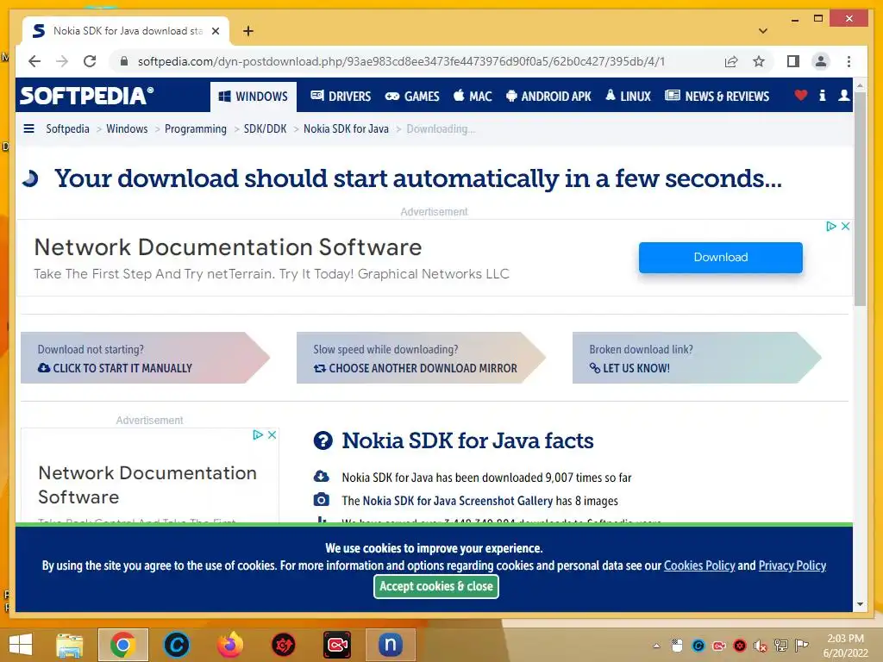This screenshot has width=883, height=662.
Task: Click the address bar URL
Action: pos(401,61)
